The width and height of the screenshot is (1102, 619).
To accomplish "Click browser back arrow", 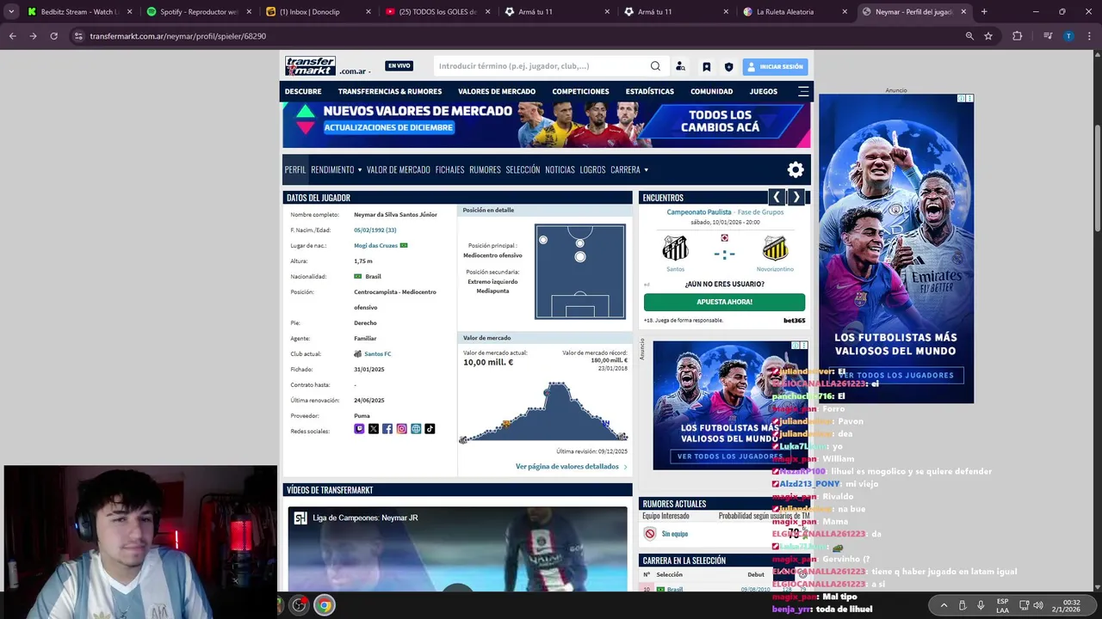I will 13,36.
